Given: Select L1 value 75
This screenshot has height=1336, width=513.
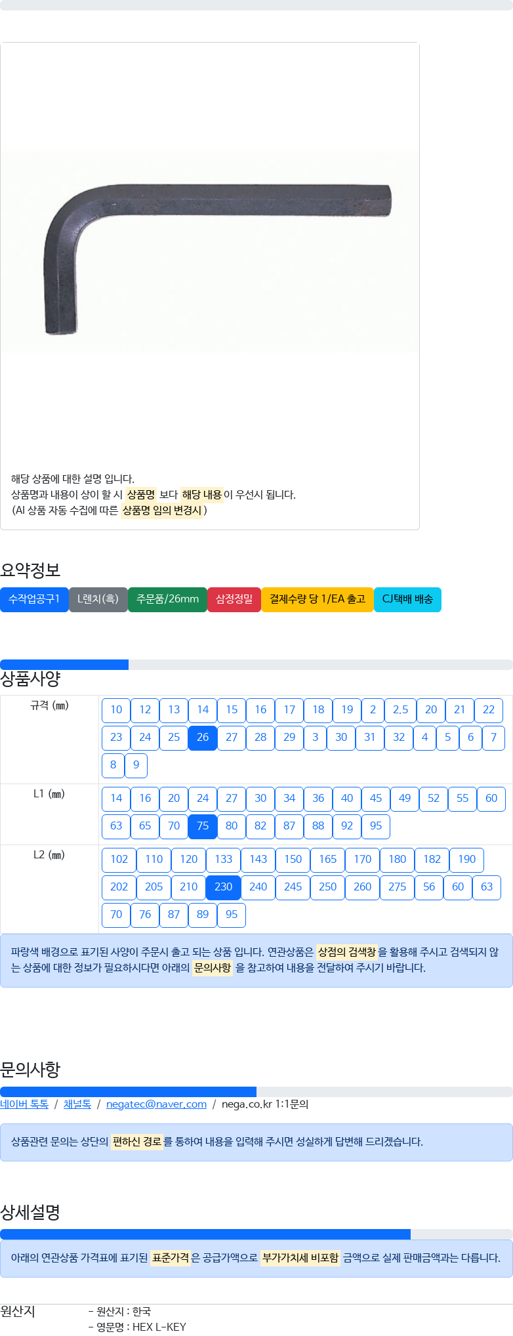Looking at the screenshot, I should (x=203, y=826).
